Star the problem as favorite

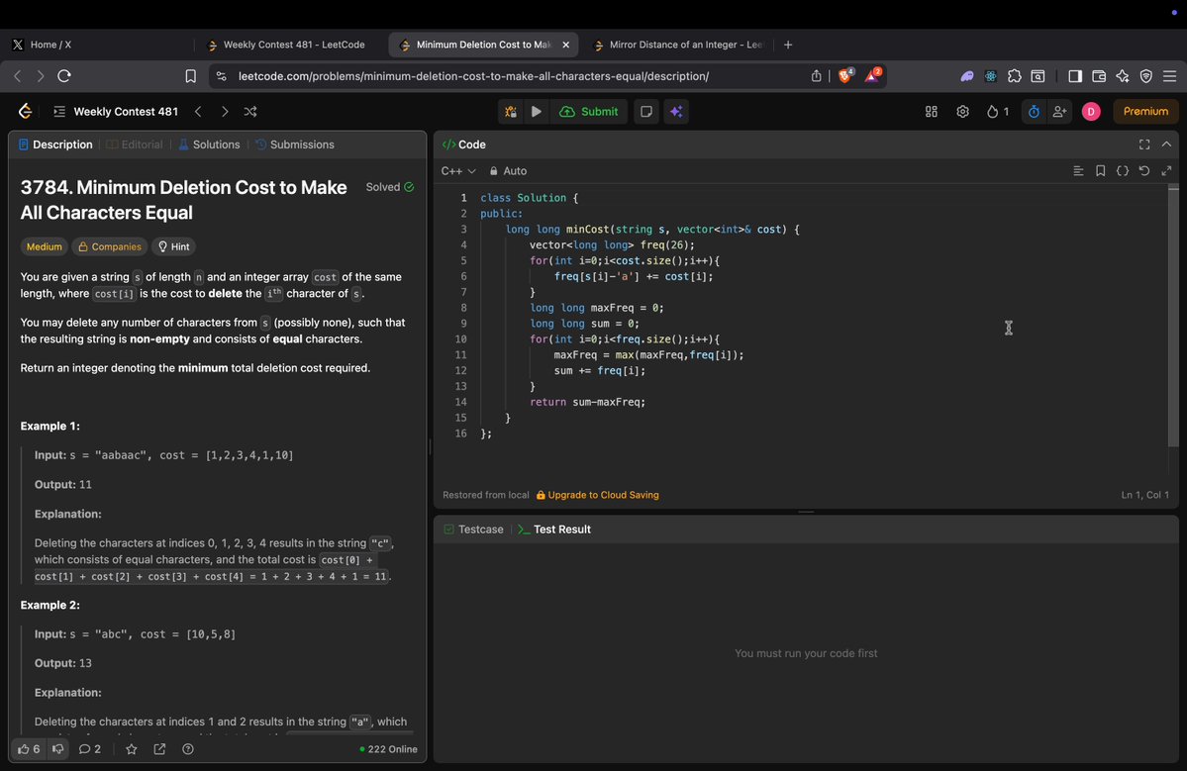point(132,749)
